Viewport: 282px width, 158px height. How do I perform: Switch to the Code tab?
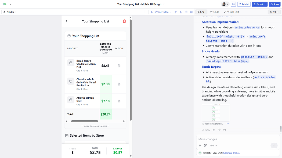(215, 12)
